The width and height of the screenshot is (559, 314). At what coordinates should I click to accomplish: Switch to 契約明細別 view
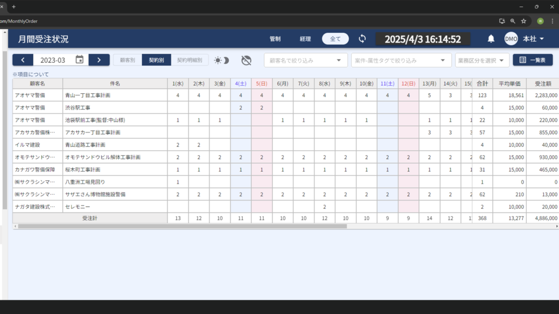click(x=189, y=60)
